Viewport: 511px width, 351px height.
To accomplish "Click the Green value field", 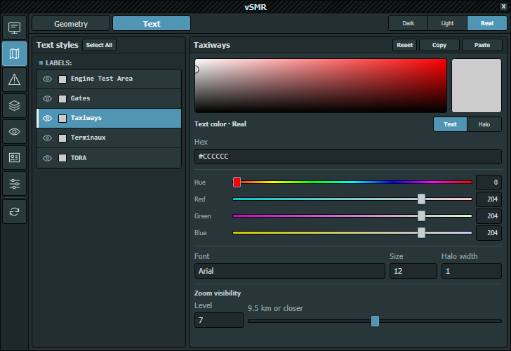I will (489, 216).
